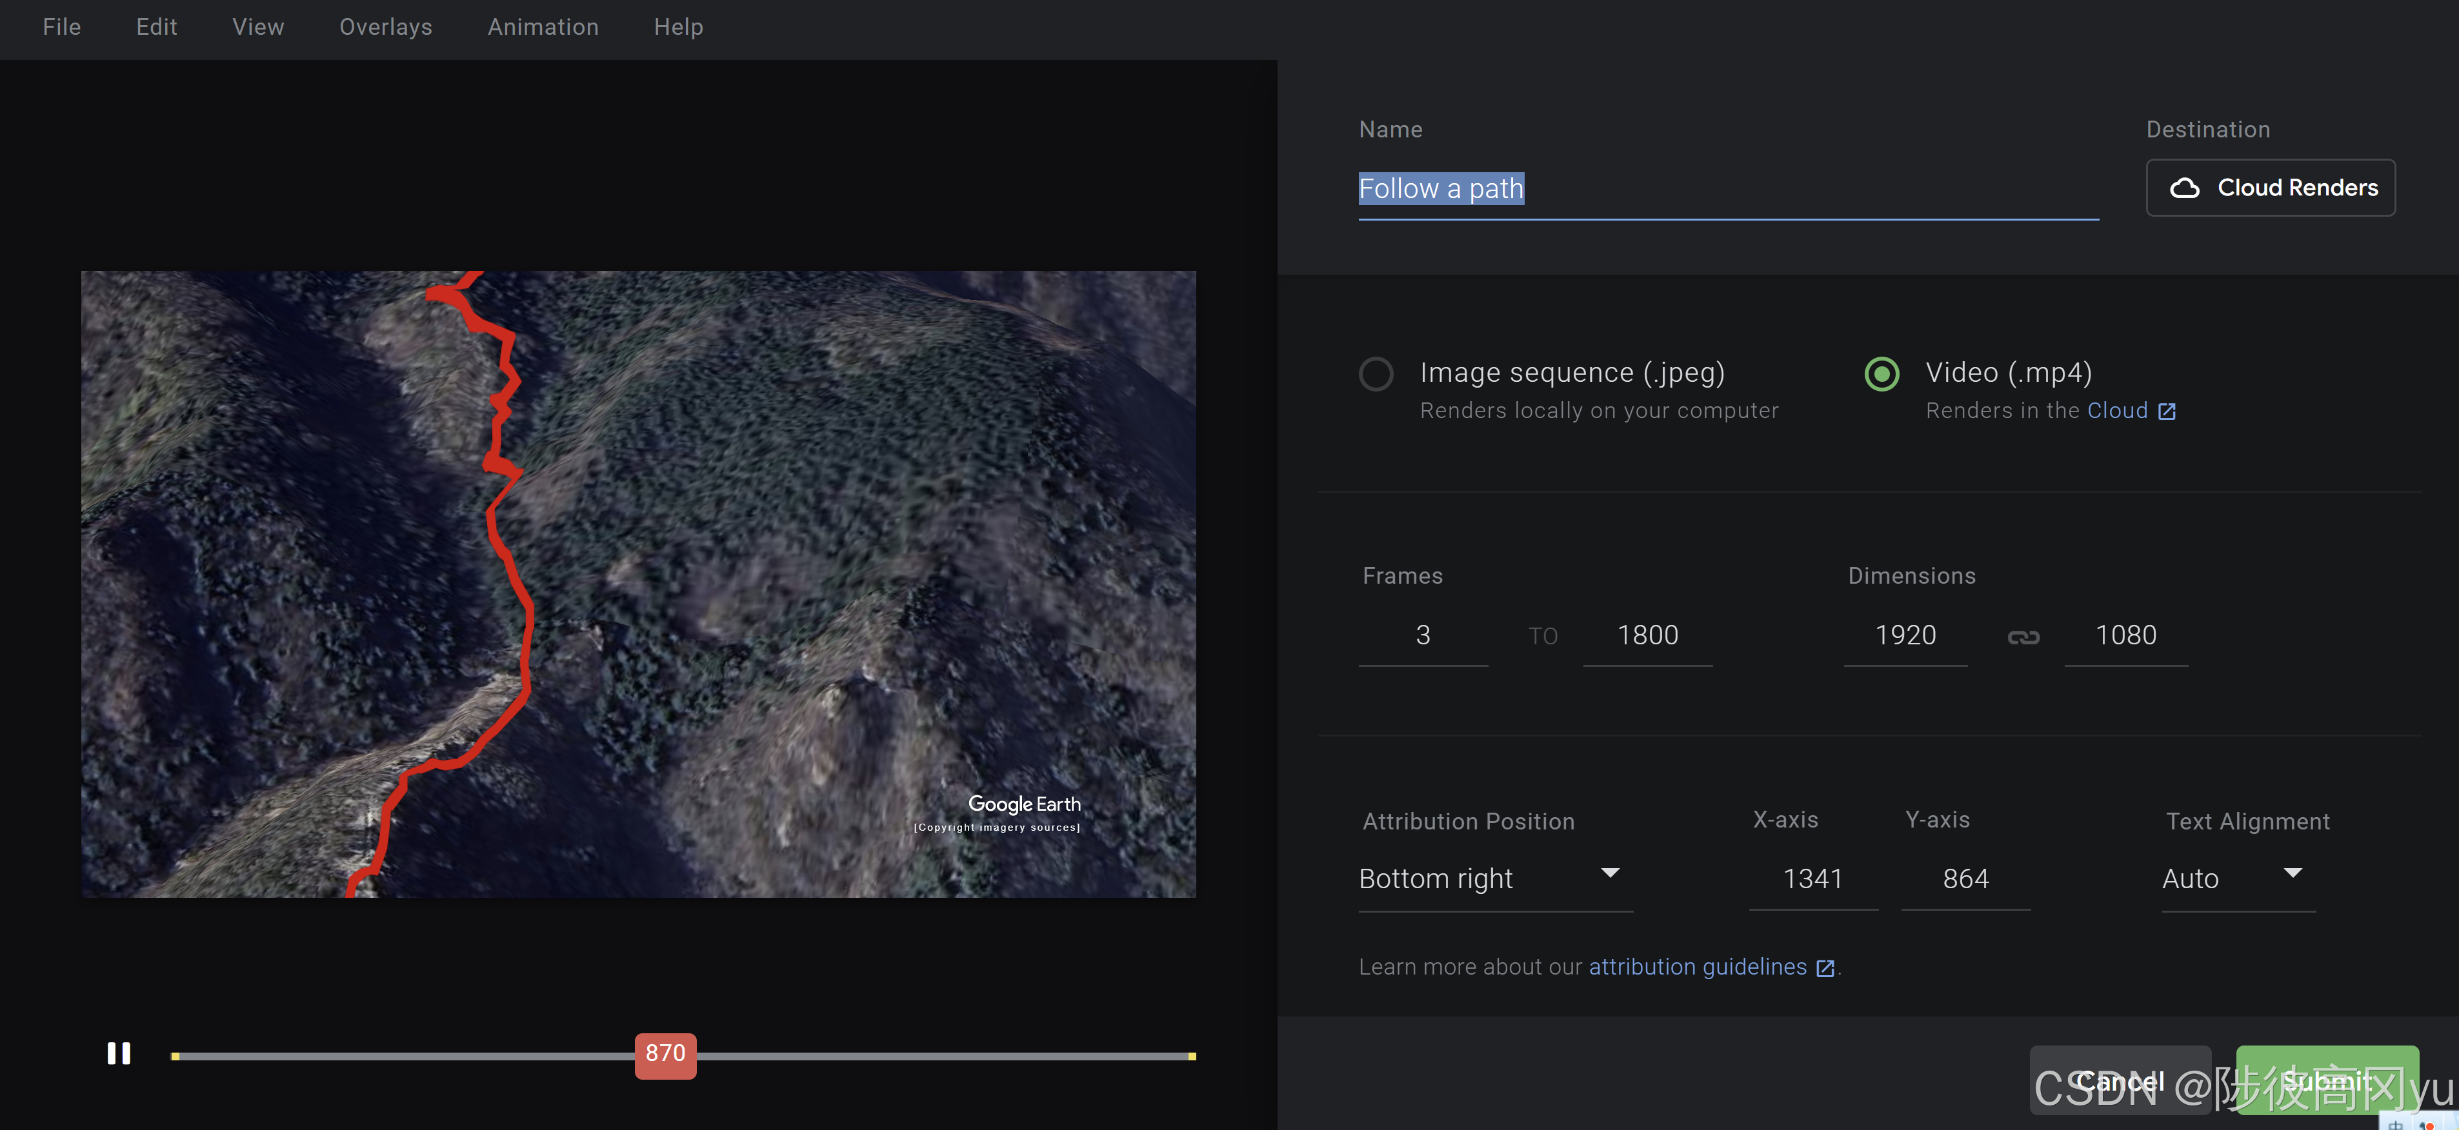Viewport: 2459px width, 1130px height.
Task: Click the yellow timeline start marker
Action: coord(176,1056)
